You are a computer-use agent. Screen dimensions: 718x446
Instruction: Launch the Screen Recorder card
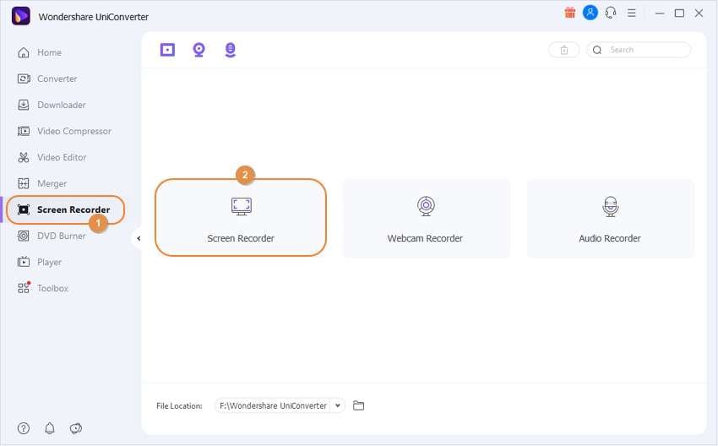click(241, 217)
